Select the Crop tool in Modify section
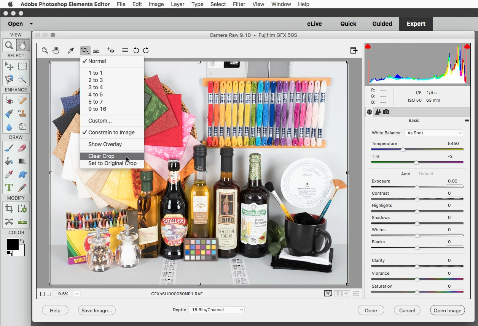Viewport: 478px width, 326px height. point(10,209)
